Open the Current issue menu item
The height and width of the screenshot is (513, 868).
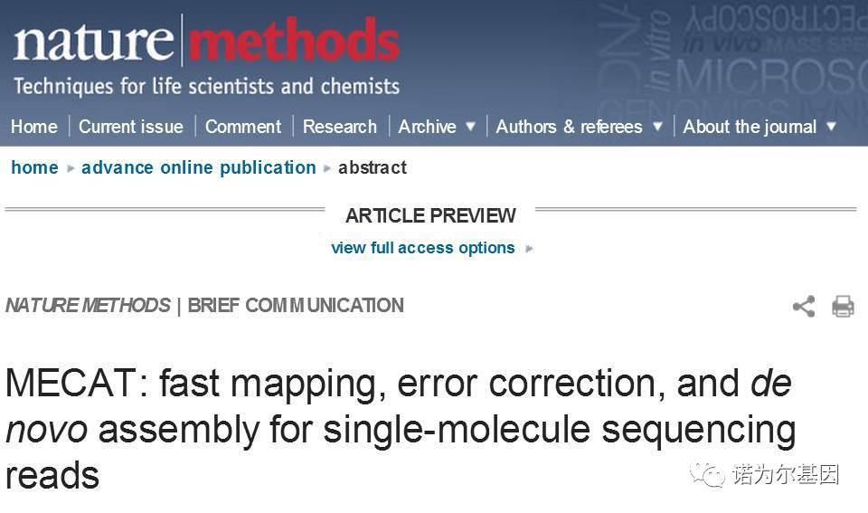point(130,127)
